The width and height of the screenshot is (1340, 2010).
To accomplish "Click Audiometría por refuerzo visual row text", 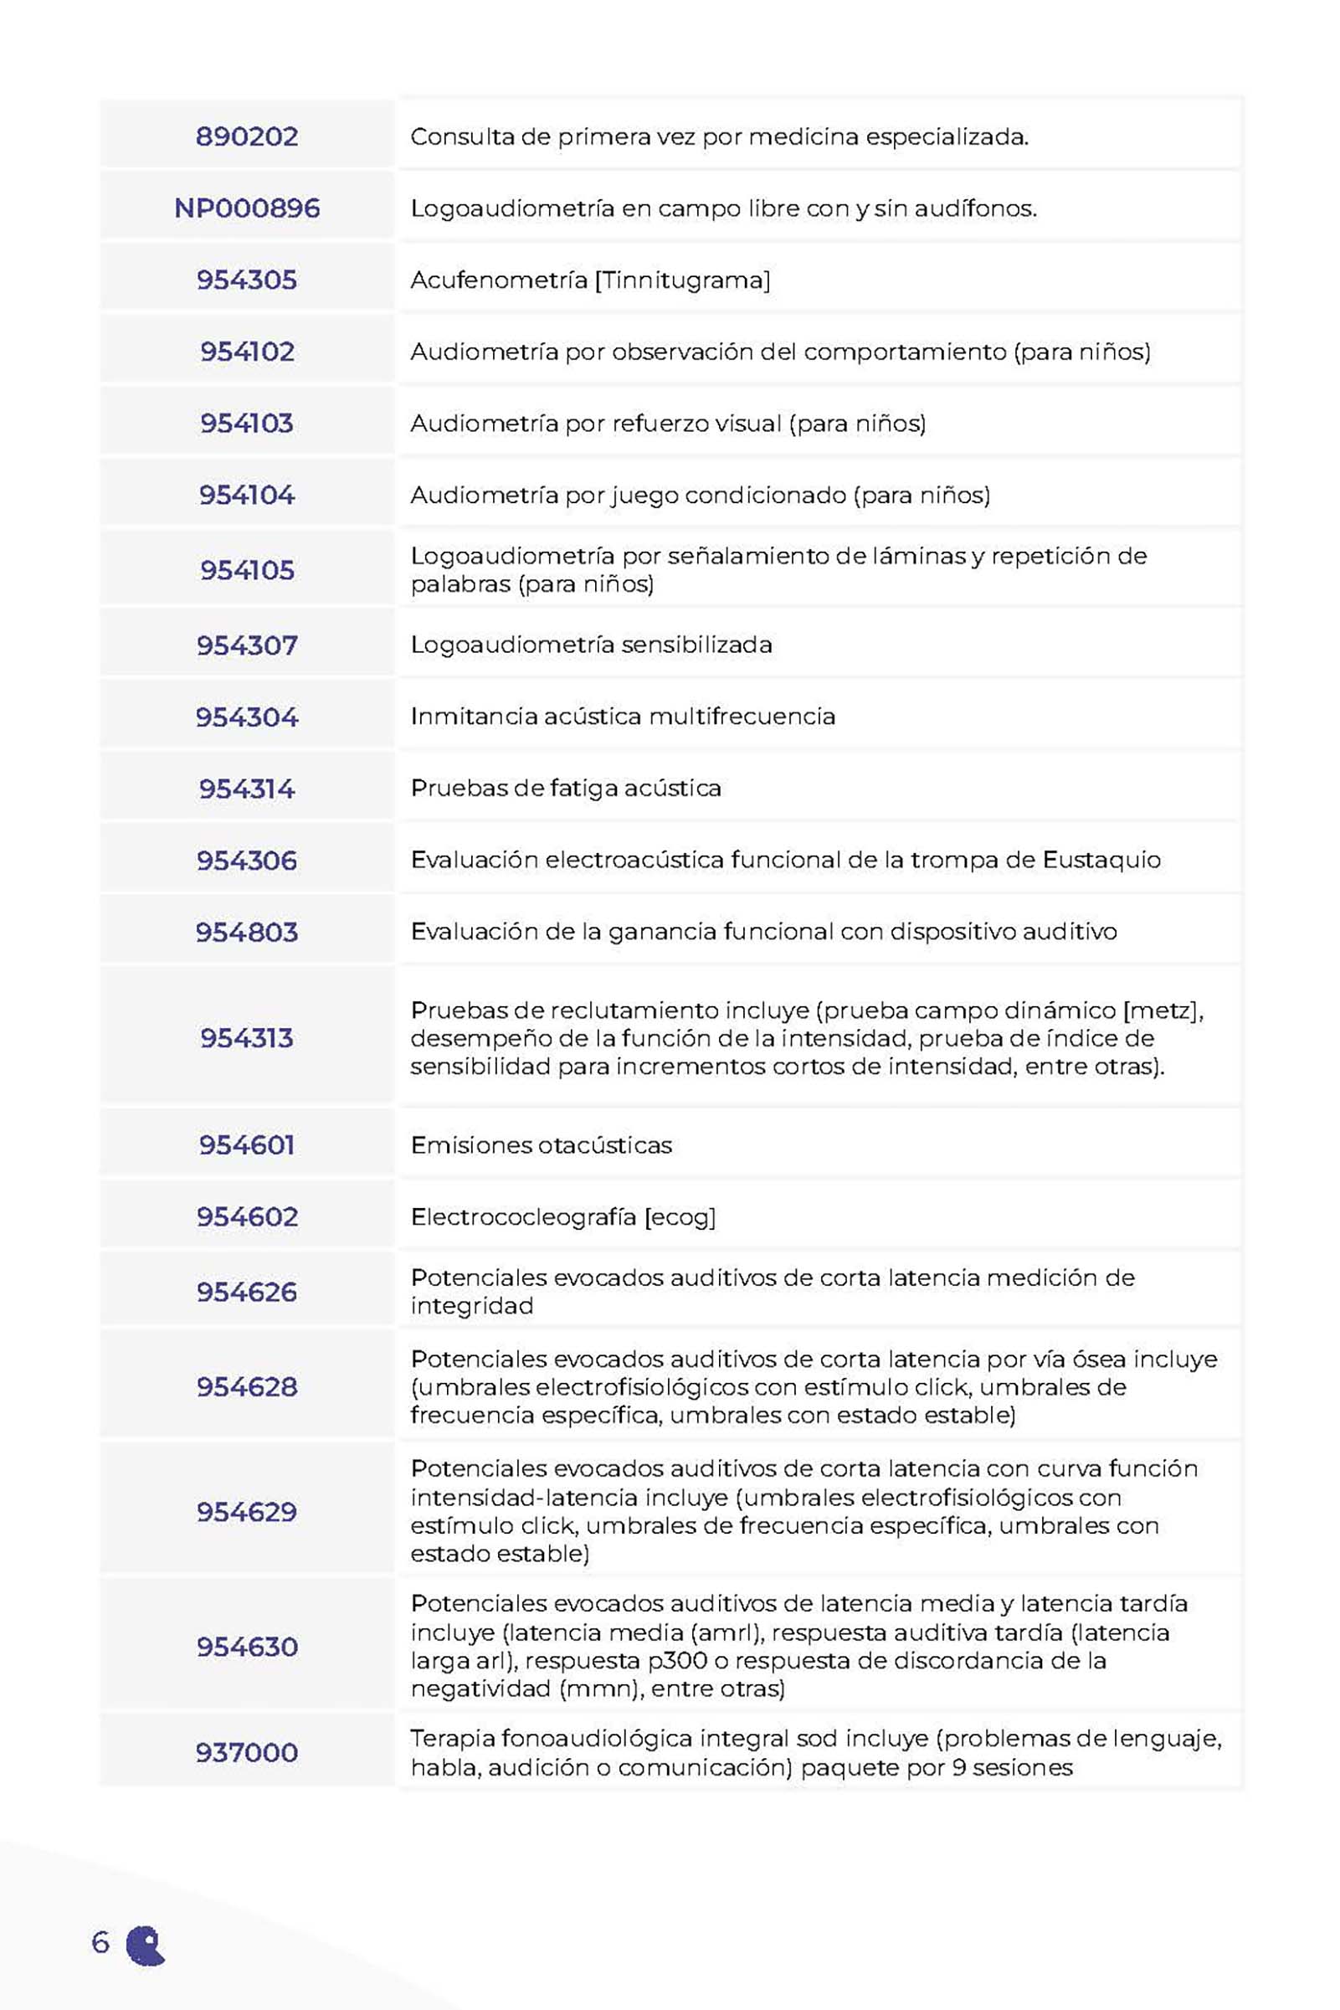I will [x=668, y=424].
